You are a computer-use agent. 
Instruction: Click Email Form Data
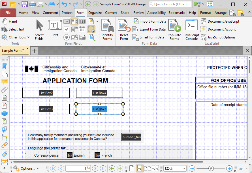tap(148, 37)
